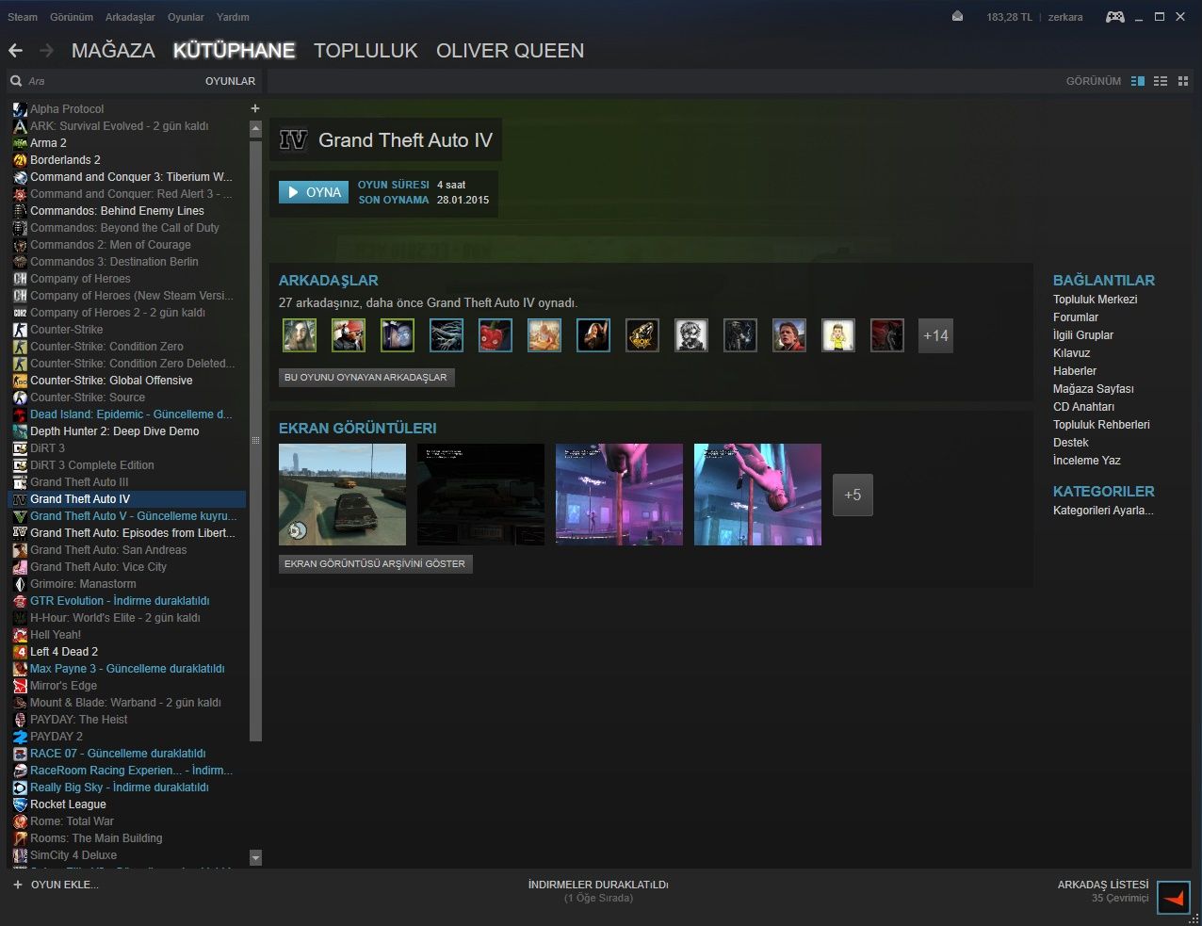The height and width of the screenshot is (926, 1202).
Task: Show the +5 more screenshots tile
Action: tap(853, 495)
